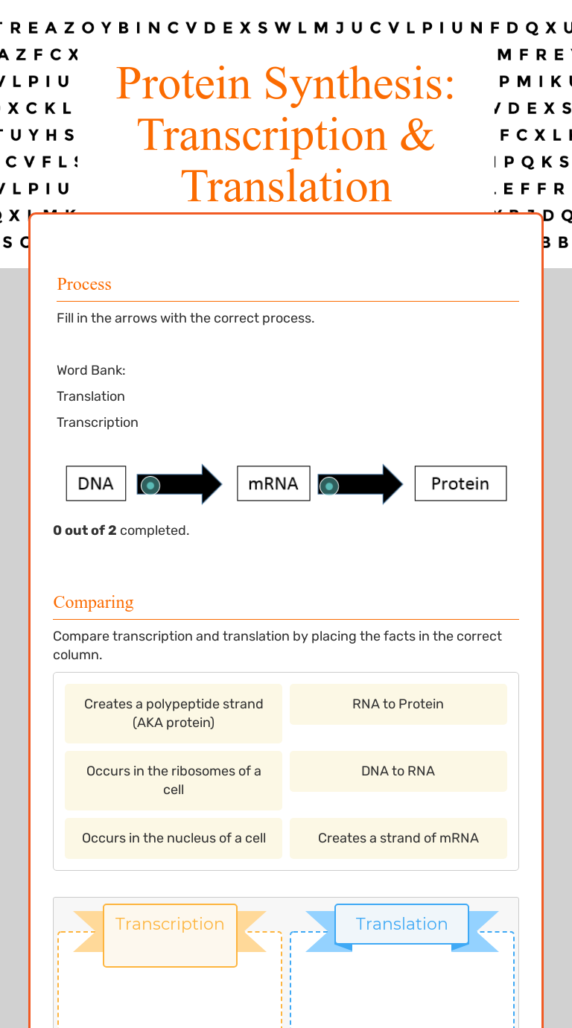Select the Protein box in the diagram

point(460,483)
